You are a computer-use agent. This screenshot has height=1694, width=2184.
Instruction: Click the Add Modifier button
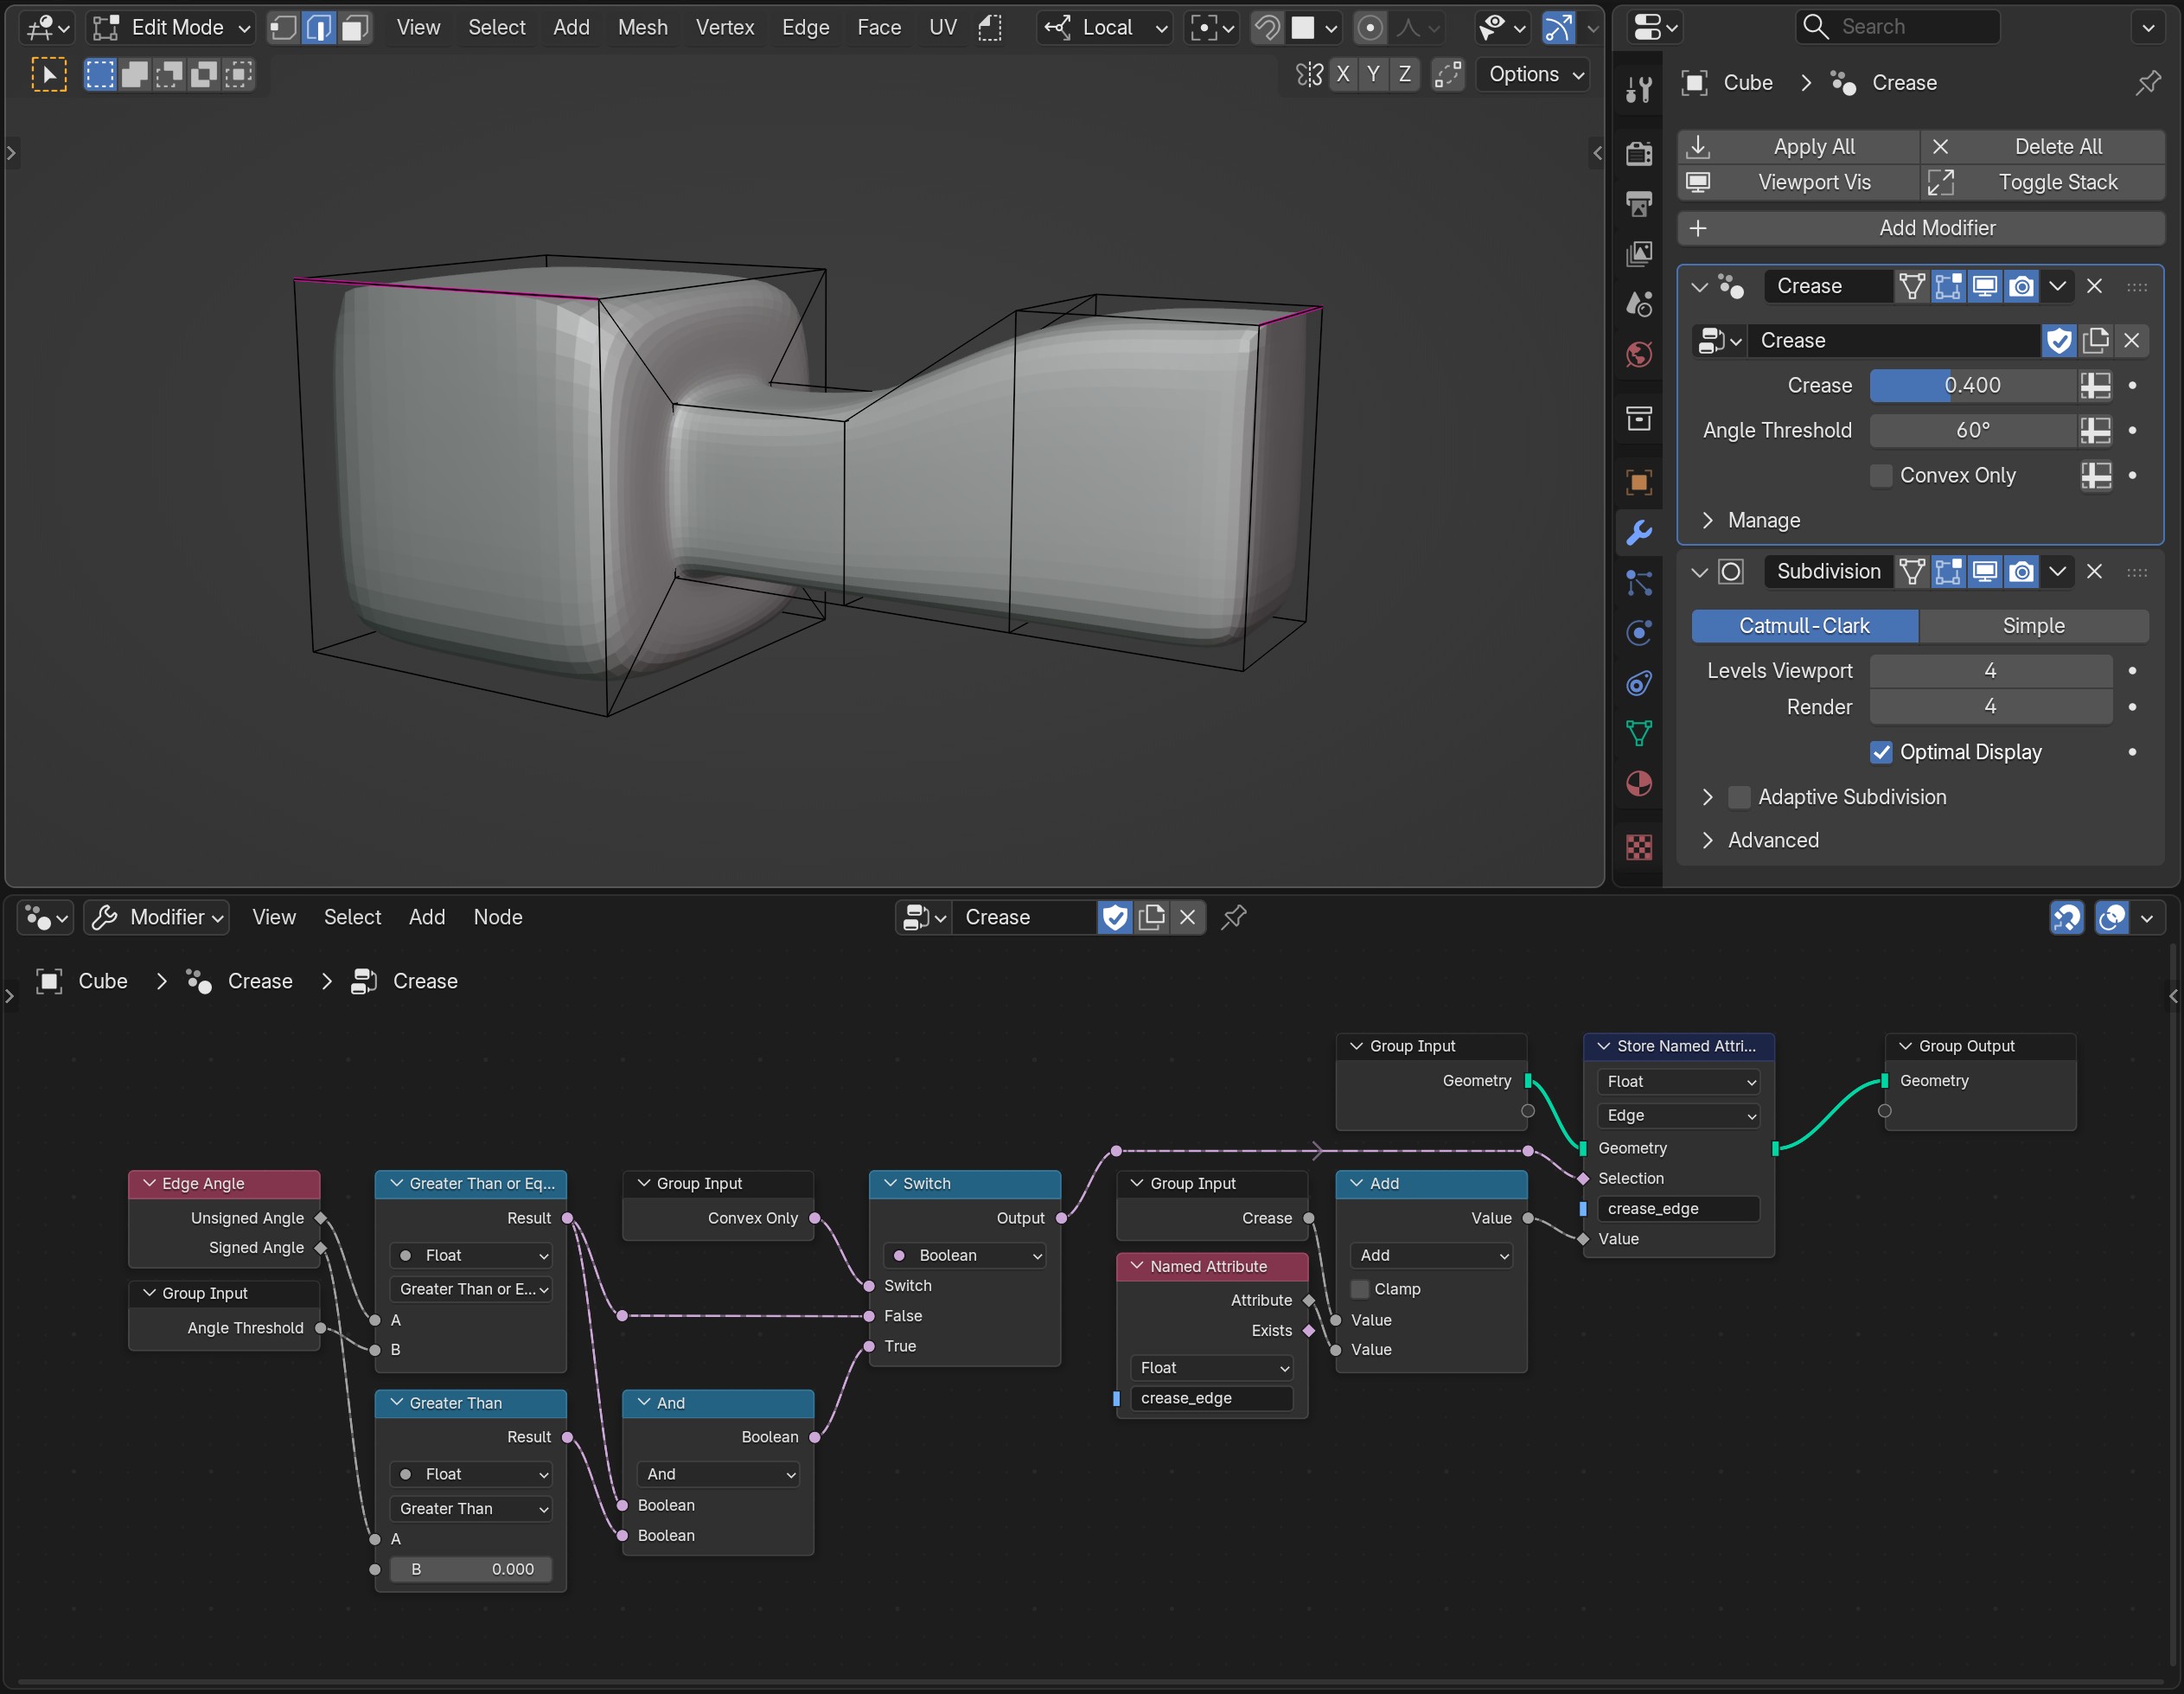[x=1921, y=228]
